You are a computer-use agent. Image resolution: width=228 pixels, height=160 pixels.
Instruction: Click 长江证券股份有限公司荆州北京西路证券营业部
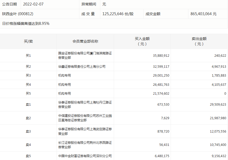click(x=85, y=145)
